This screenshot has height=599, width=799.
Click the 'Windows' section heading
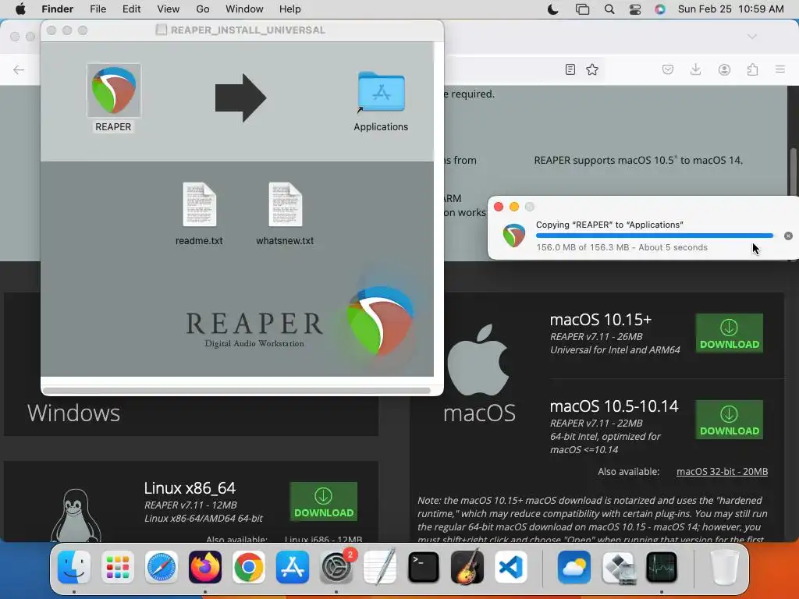(x=74, y=413)
